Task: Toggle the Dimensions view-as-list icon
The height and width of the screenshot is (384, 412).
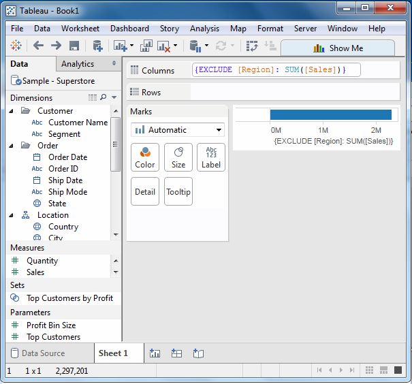Action: pyautogui.click(x=93, y=98)
